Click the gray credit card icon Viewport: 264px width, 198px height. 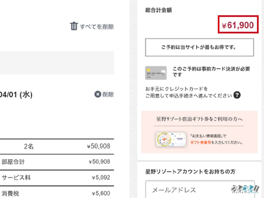click(156, 73)
